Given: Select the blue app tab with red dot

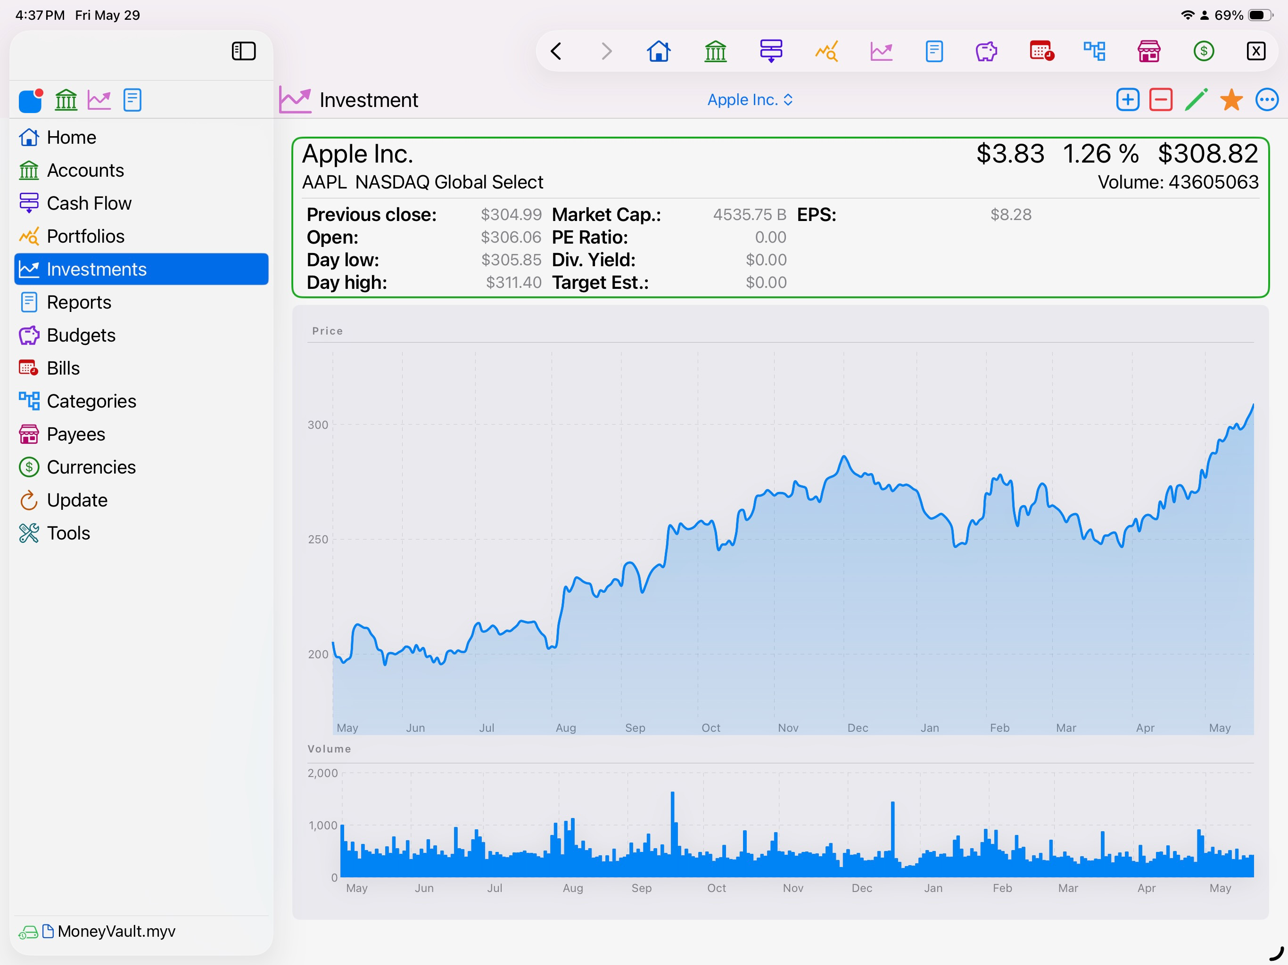Looking at the screenshot, I should coord(31,100).
